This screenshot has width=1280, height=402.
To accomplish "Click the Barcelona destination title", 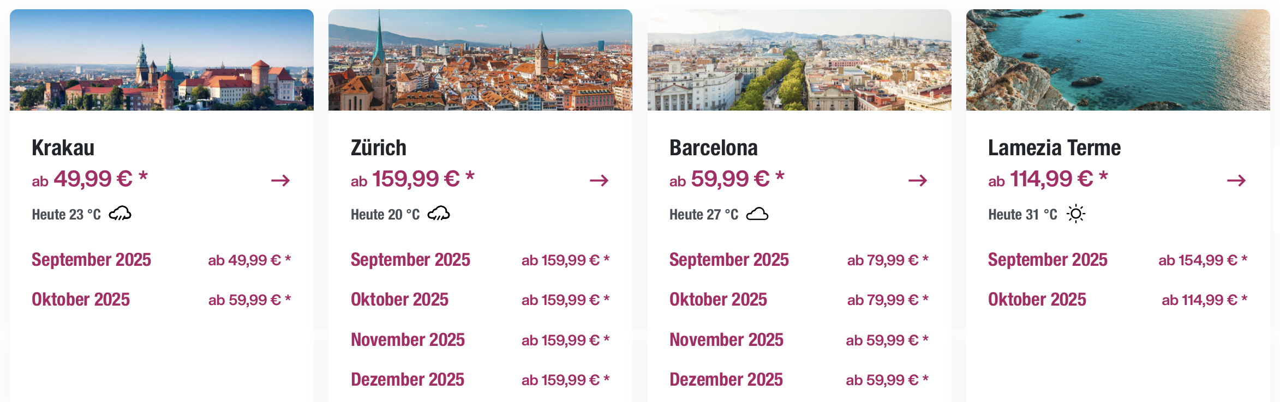I will 714,148.
